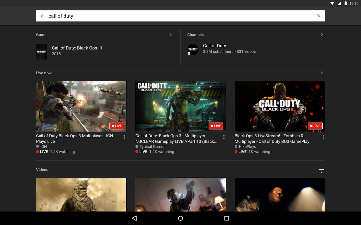Open the filter icon in the Videos section
This screenshot has width=361, height=225.
point(321,171)
